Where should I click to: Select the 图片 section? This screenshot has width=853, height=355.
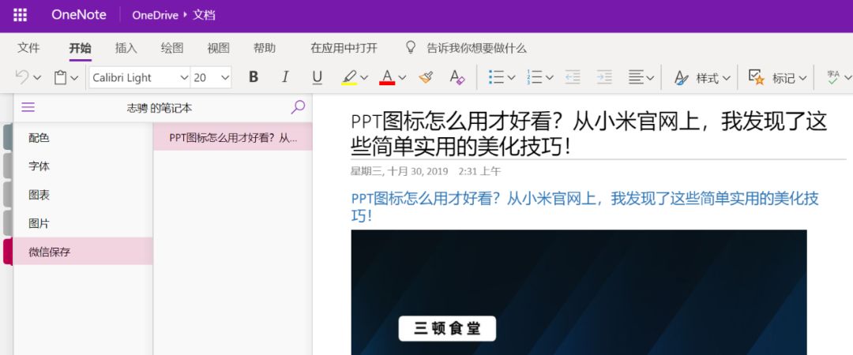tap(83, 223)
